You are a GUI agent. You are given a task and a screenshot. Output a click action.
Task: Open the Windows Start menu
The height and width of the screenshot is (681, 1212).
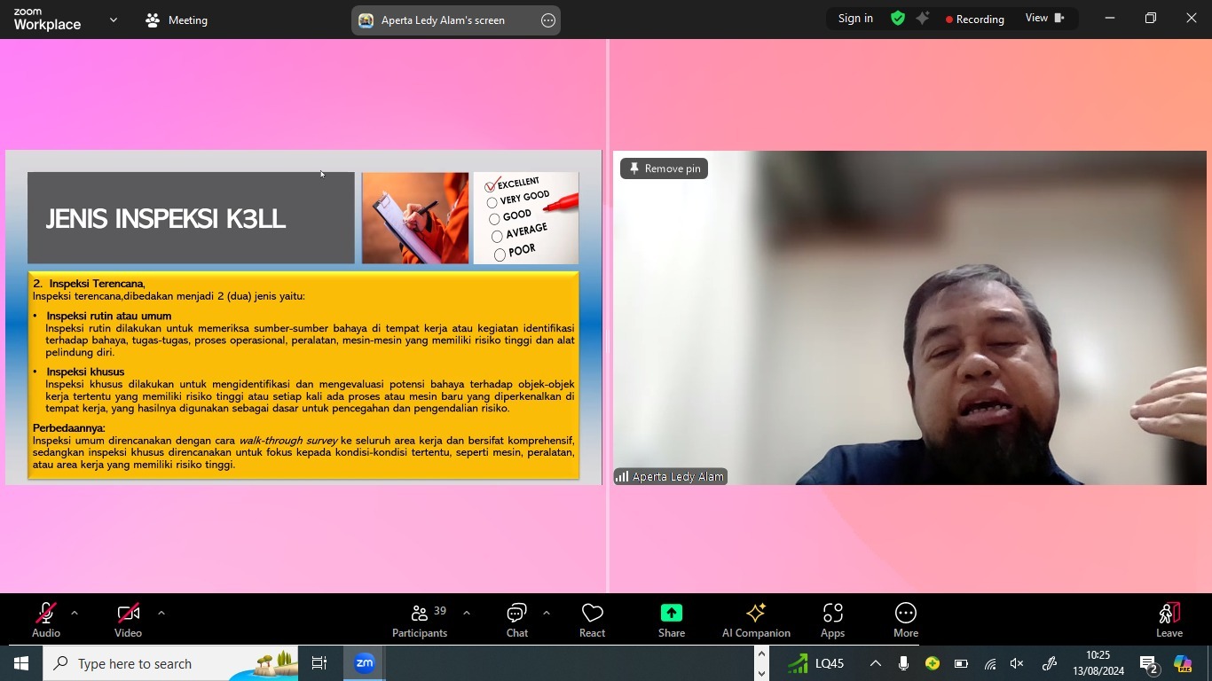(x=21, y=663)
